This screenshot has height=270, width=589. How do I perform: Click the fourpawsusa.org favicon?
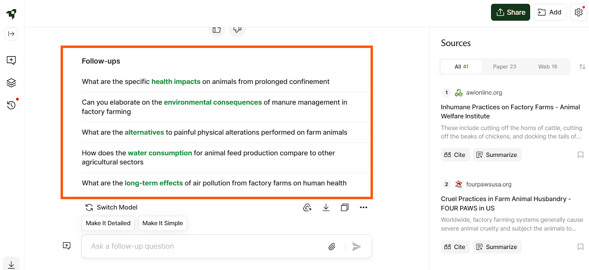click(x=459, y=184)
